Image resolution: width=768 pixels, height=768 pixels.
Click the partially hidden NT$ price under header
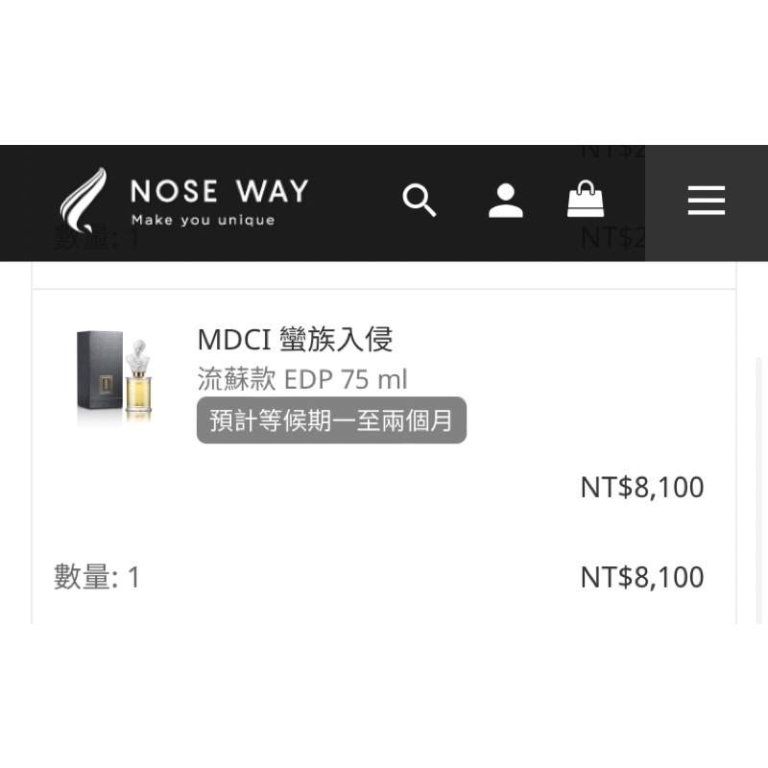click(612, 237)
